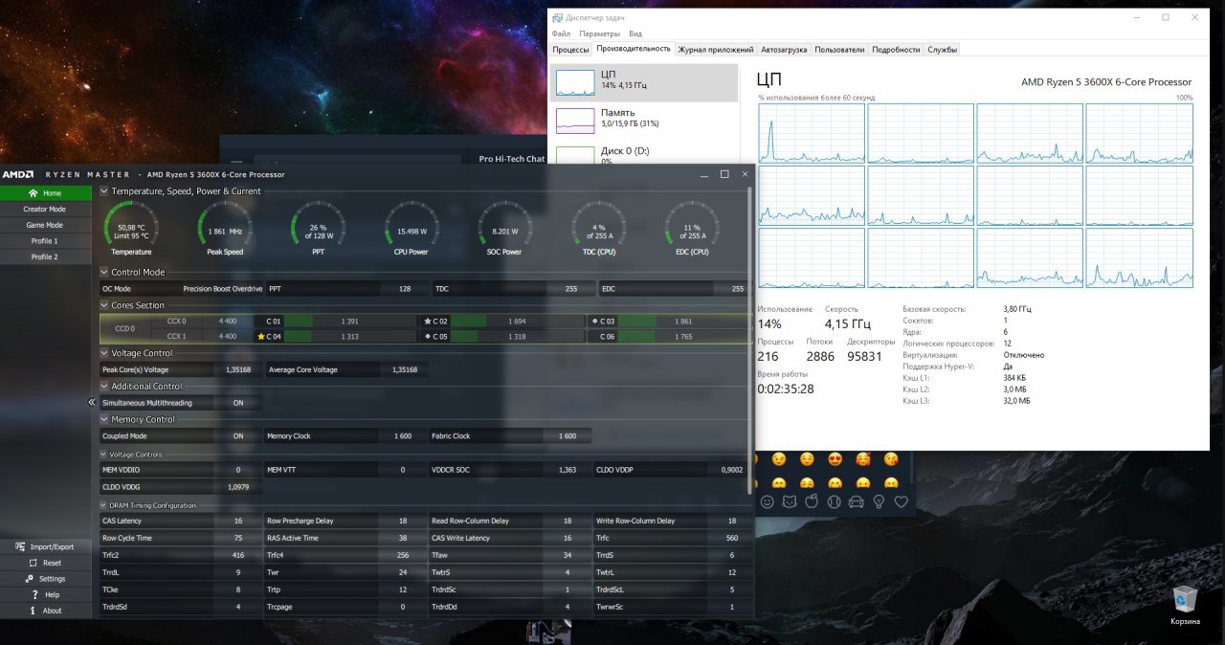This screenshot has width=1225, height=645.
Task: Click the dot marker on core C 05
Action: pos(428,337)
